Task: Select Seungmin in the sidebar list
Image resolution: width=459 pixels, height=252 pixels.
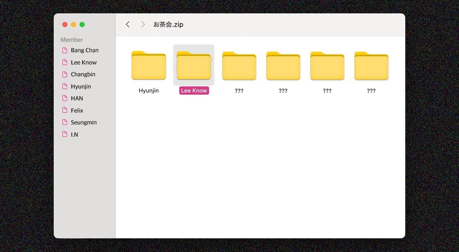Action: (84, 122)
